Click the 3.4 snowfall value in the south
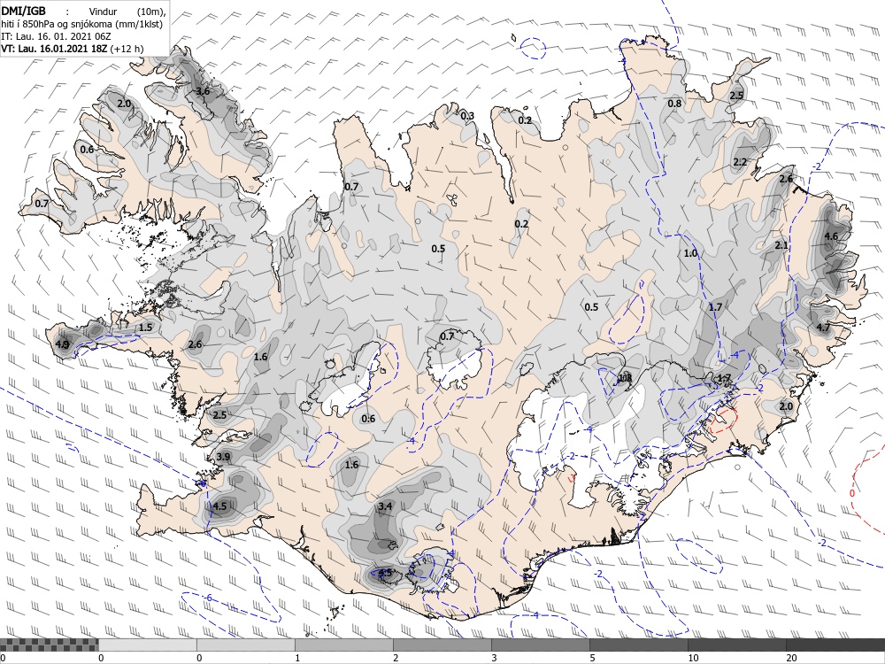Viewport: 885px width, 664px height. tap(385, 506)
